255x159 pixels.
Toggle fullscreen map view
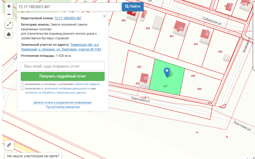[x=9, y=24]
